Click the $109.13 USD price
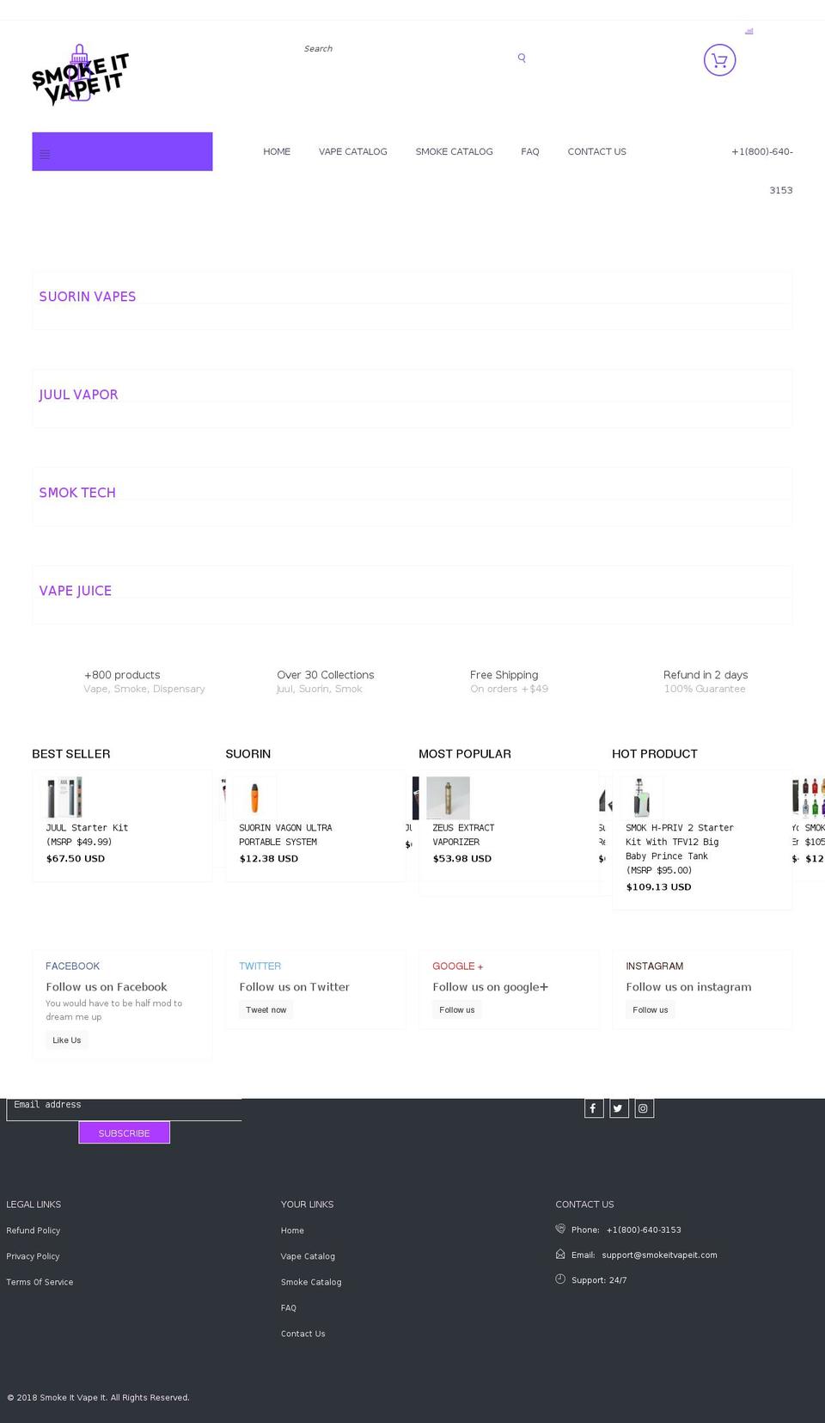This screenshot has height=1423, width=825. click(x=659, y=886)
